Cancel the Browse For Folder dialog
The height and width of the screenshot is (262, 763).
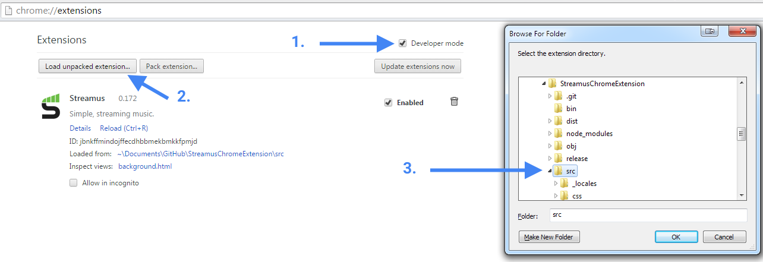pyautogui.click(x=724, y=237)
